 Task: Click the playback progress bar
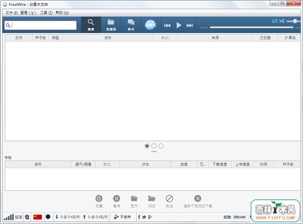point(251,27)
